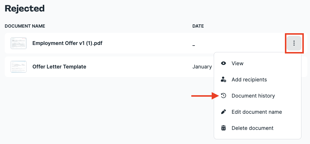Click the dash date value for Employment Offer

(194, 46)
